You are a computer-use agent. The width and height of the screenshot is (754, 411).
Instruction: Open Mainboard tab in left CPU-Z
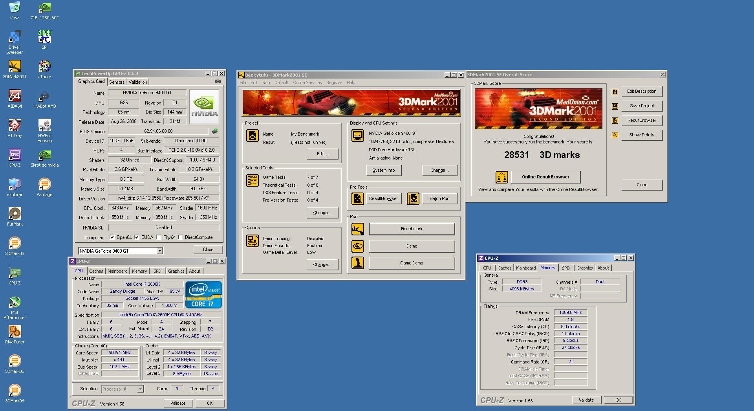click(117, 271)
